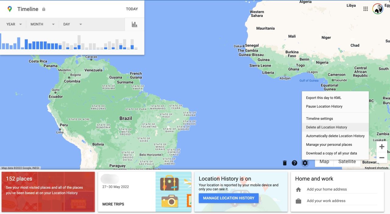This screenshot has height=214, width=390.
Task: Click the trash delete icon
Action: tap(285, 163)
